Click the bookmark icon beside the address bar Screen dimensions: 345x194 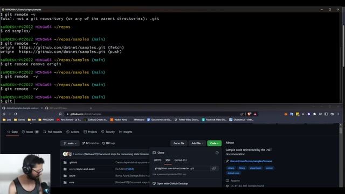pyautogui.click(x=60, y=114)
